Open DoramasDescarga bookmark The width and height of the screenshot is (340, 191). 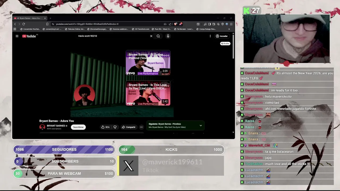[x=97, y=29]
